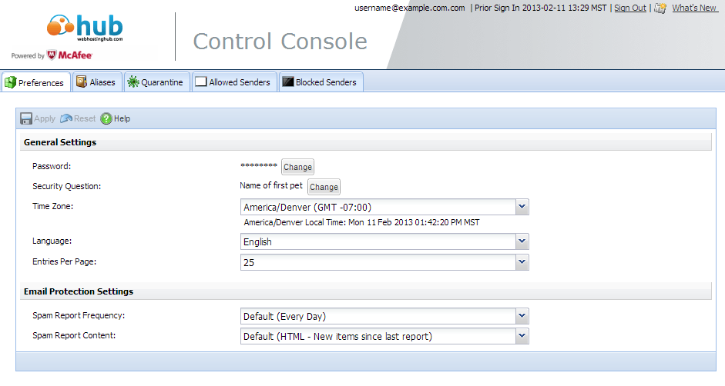725x386 pixels.
Task: Click the Apply floppy disk icon
Action: click(26, 118)
